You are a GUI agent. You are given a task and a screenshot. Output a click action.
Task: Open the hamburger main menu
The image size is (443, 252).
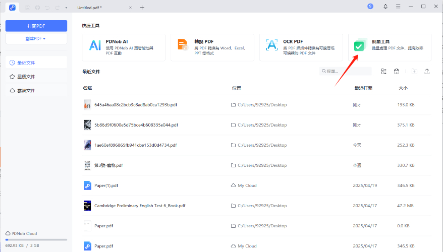(398, 7)
